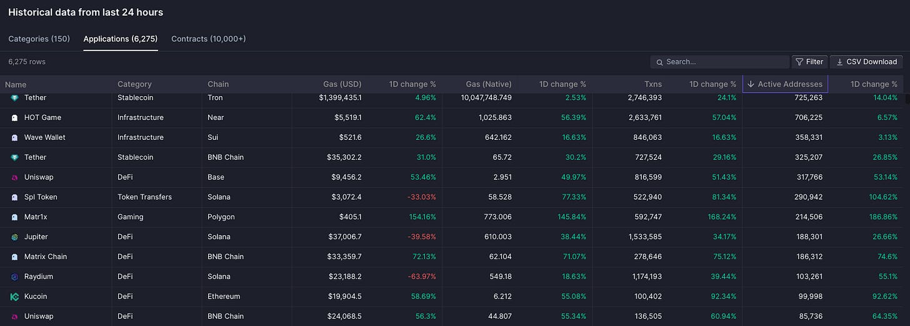Screen dimensions: 910x326
Task: Click the Uniswap icon in the BNB Chain row
Action: (15, 317)
